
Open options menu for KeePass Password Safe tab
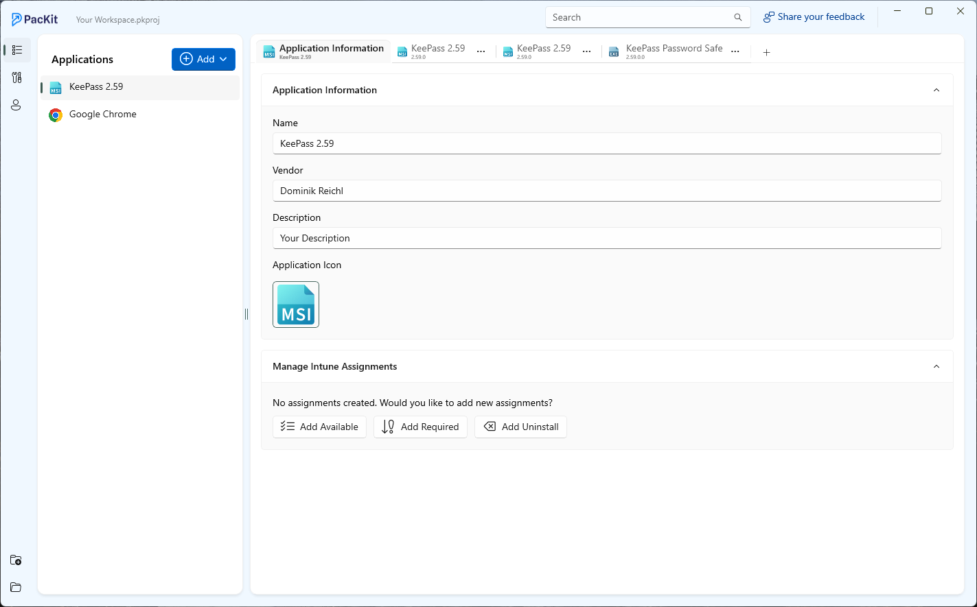pyautogui.click(x=735, y=52)
